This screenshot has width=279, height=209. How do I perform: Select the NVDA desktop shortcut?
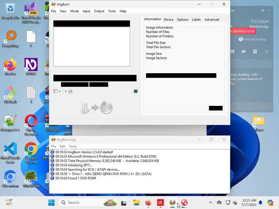click(31, 67)
